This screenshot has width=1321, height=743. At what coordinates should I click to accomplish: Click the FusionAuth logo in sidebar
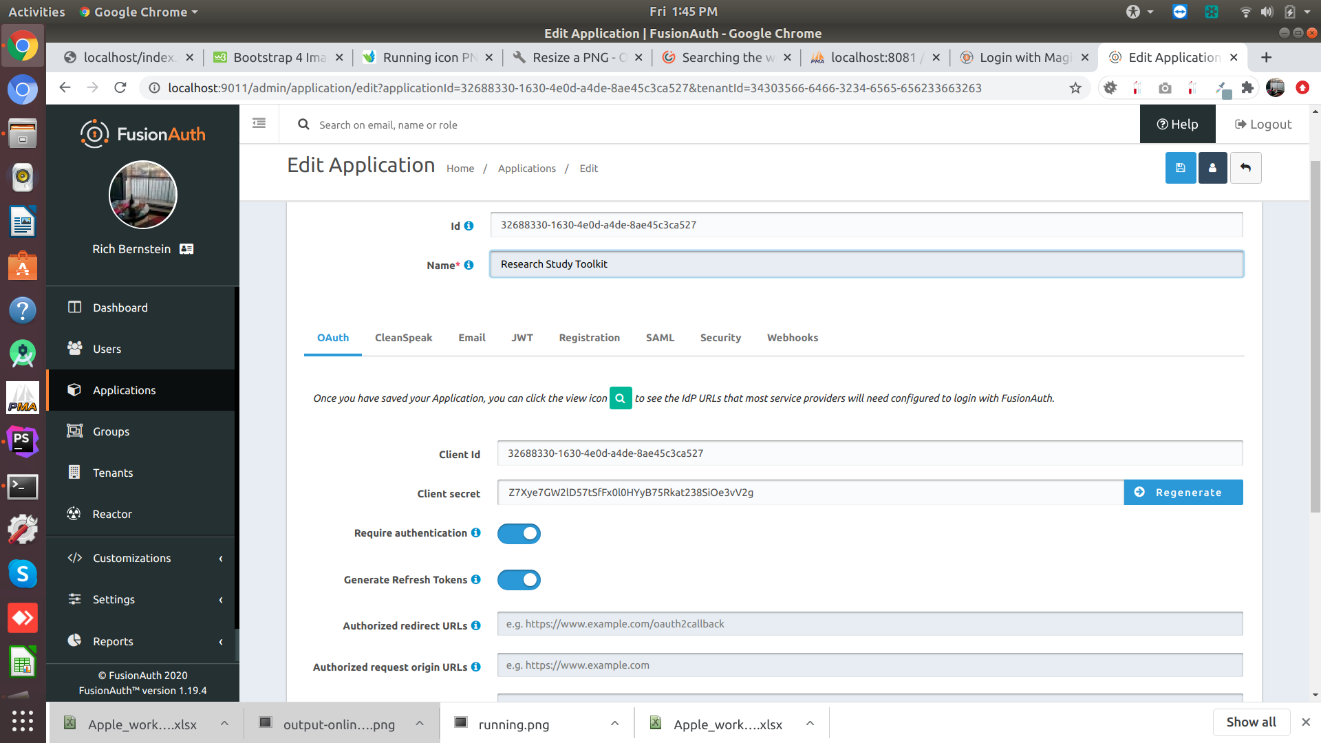coord(143,133)
